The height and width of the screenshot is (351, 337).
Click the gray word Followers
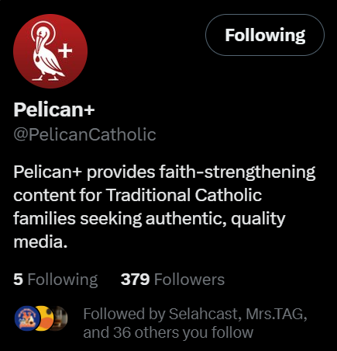[x=189, y=280]
